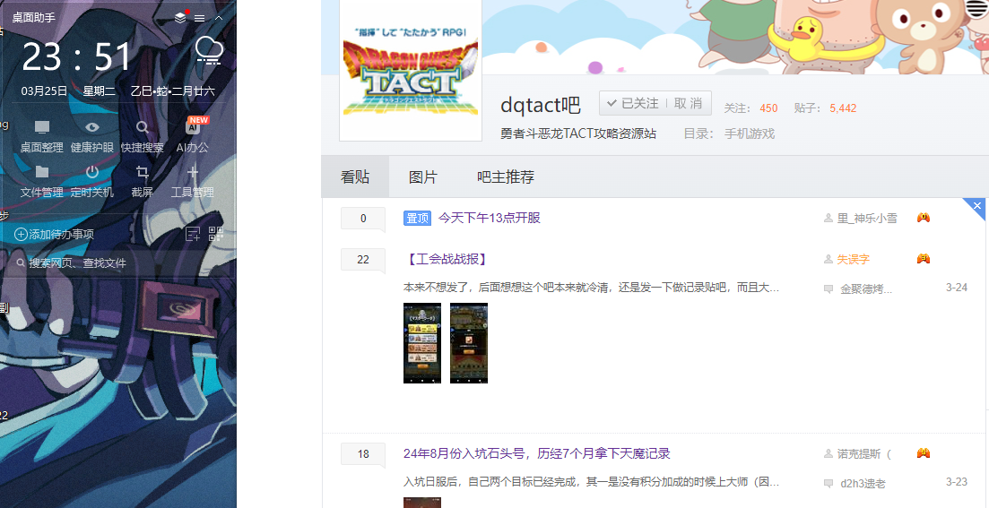Open the desktop assistant hamburger menu
Image resolution: width=989 pixels, height=508 pixels.
click(199, 18)
